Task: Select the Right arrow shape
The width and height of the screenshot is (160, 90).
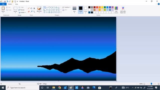Action: click(x=54, y=10)
